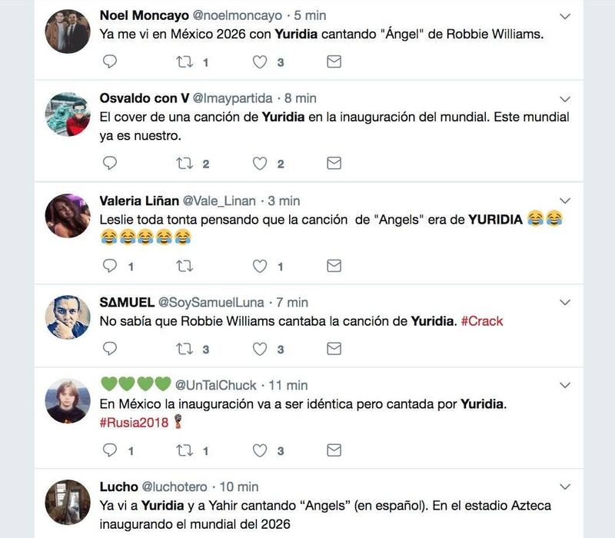Like Osvaldo con V's tweet
615x538 pixels.
click(260, 164)
